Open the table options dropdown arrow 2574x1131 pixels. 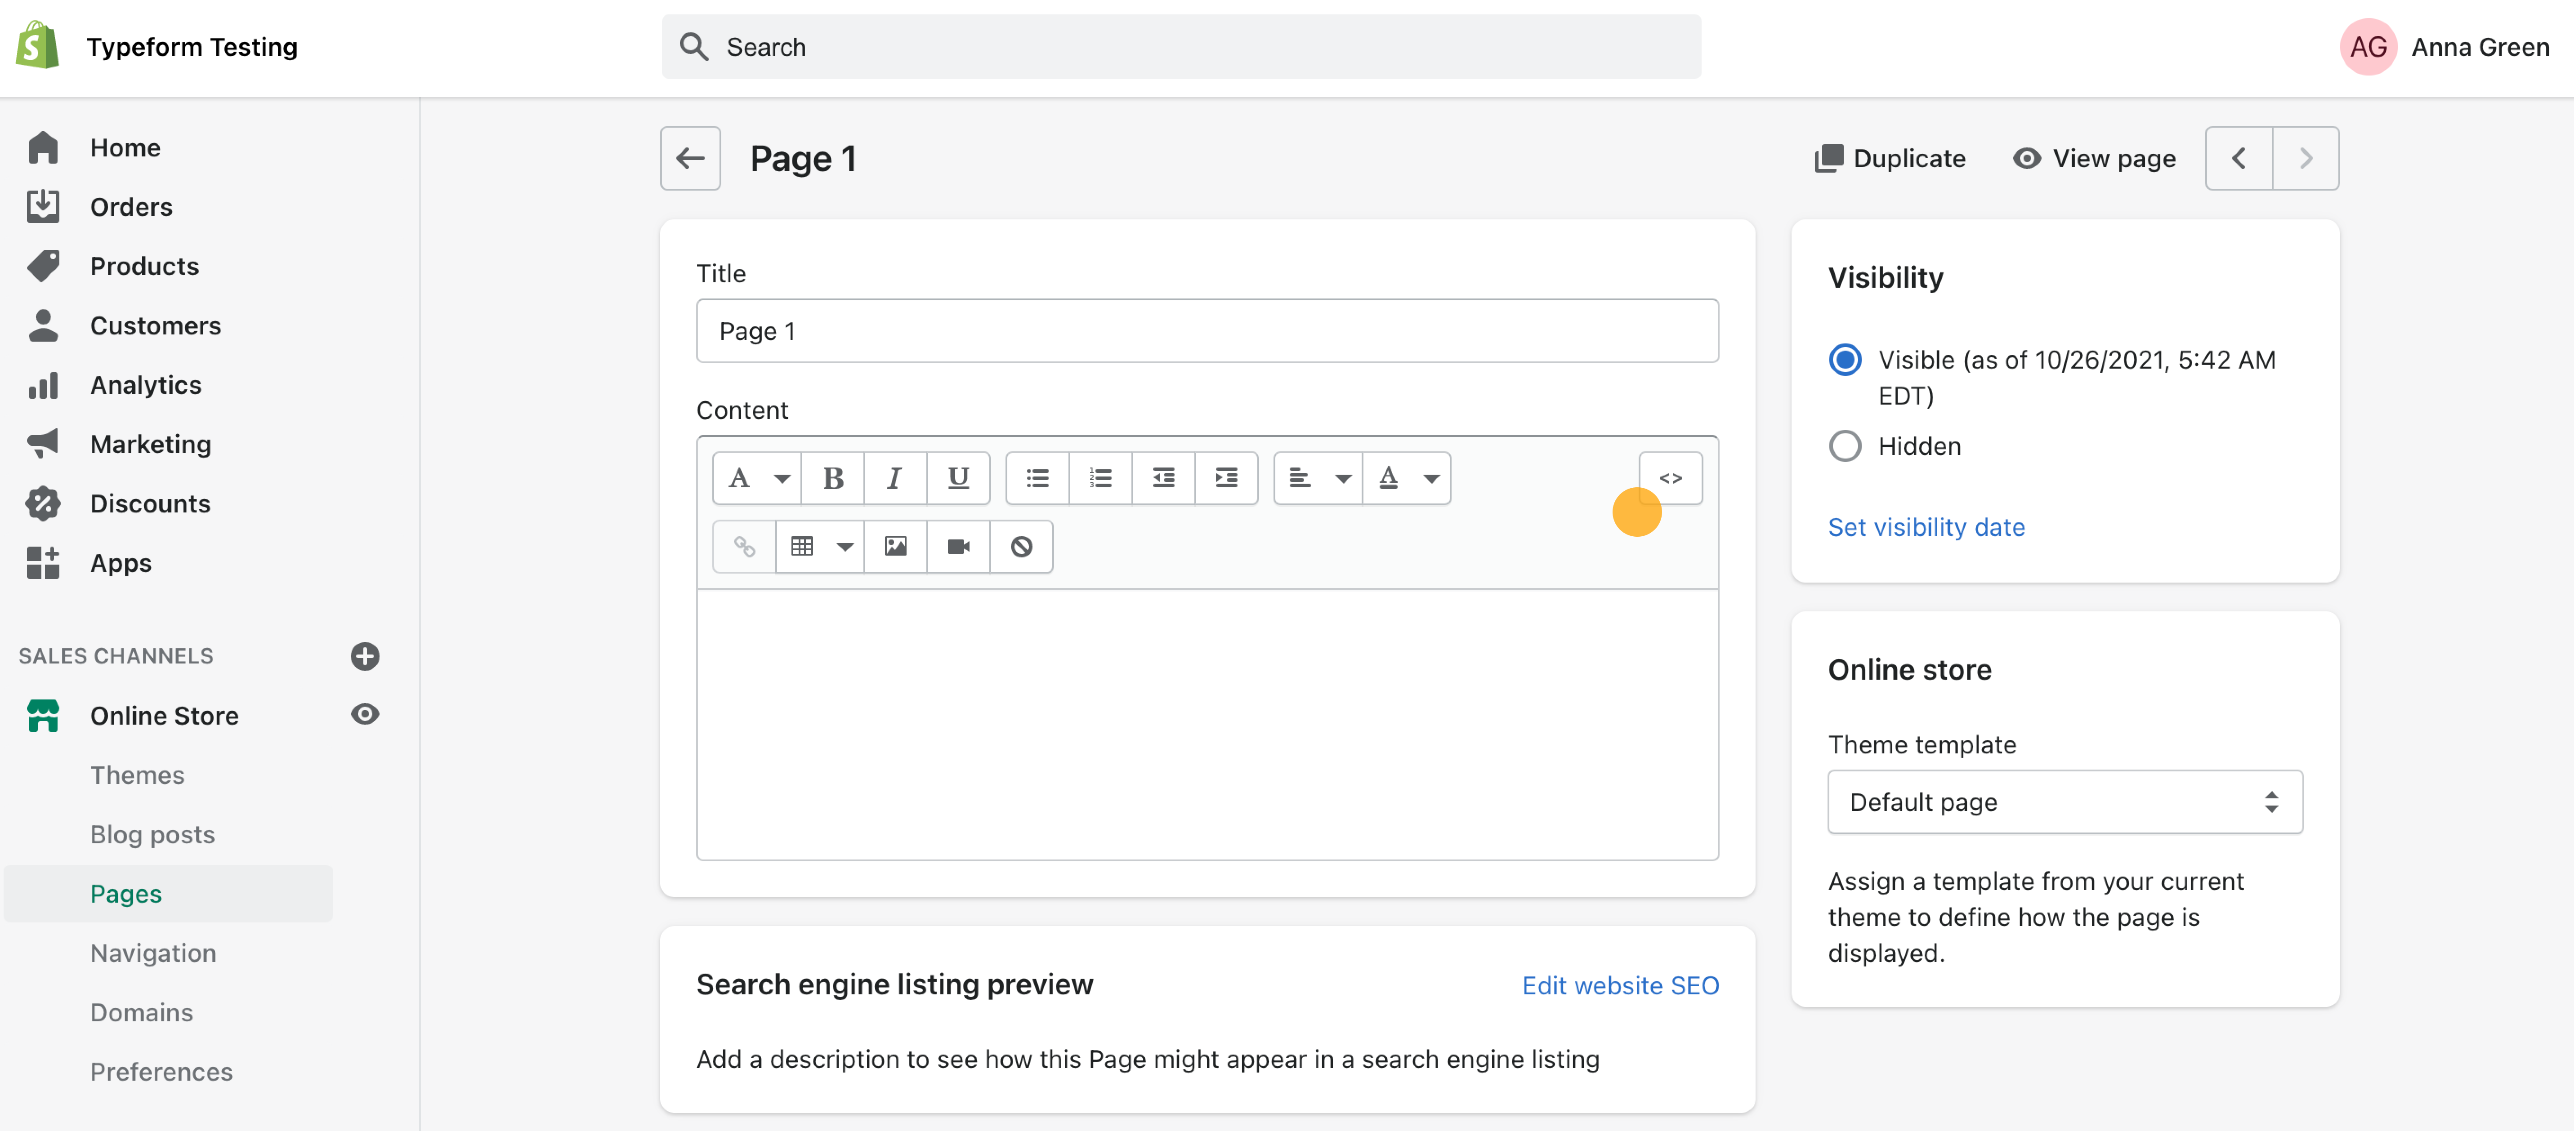point(845,547)
